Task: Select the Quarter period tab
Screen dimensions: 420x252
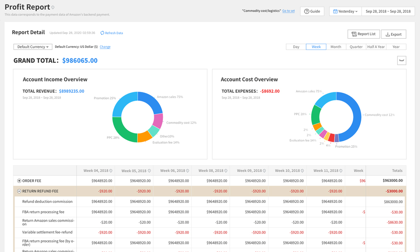Action: [x=356, y=47]
